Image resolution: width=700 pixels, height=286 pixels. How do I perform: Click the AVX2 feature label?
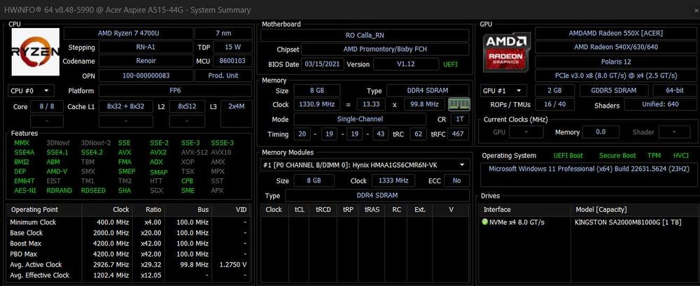pyautogui.click(x=158, y=152)
